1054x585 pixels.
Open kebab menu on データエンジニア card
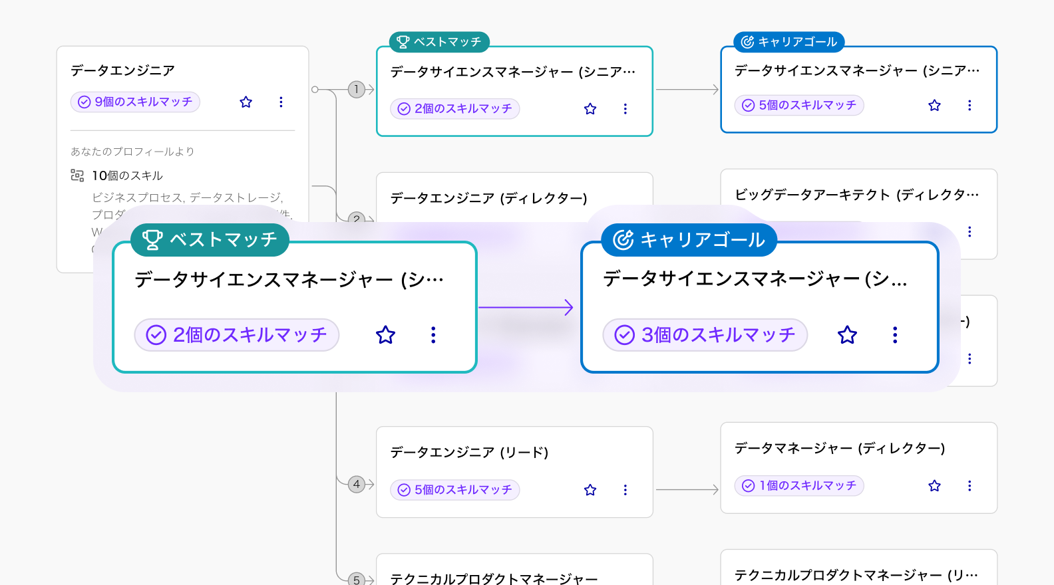(x=281, y=102)
